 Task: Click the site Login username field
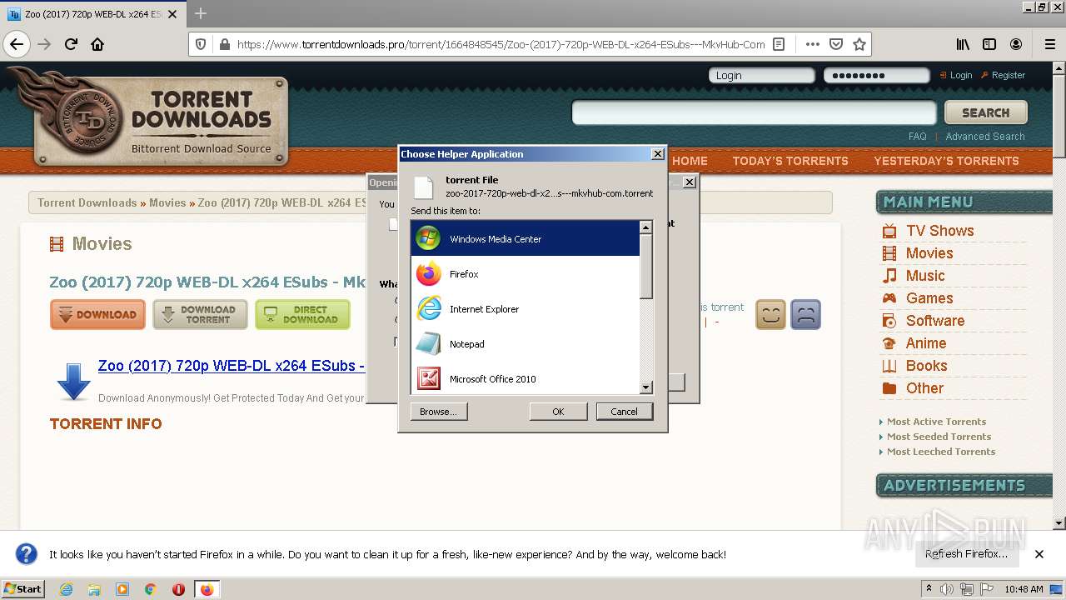pyautogui.click(x=761, y=75)
